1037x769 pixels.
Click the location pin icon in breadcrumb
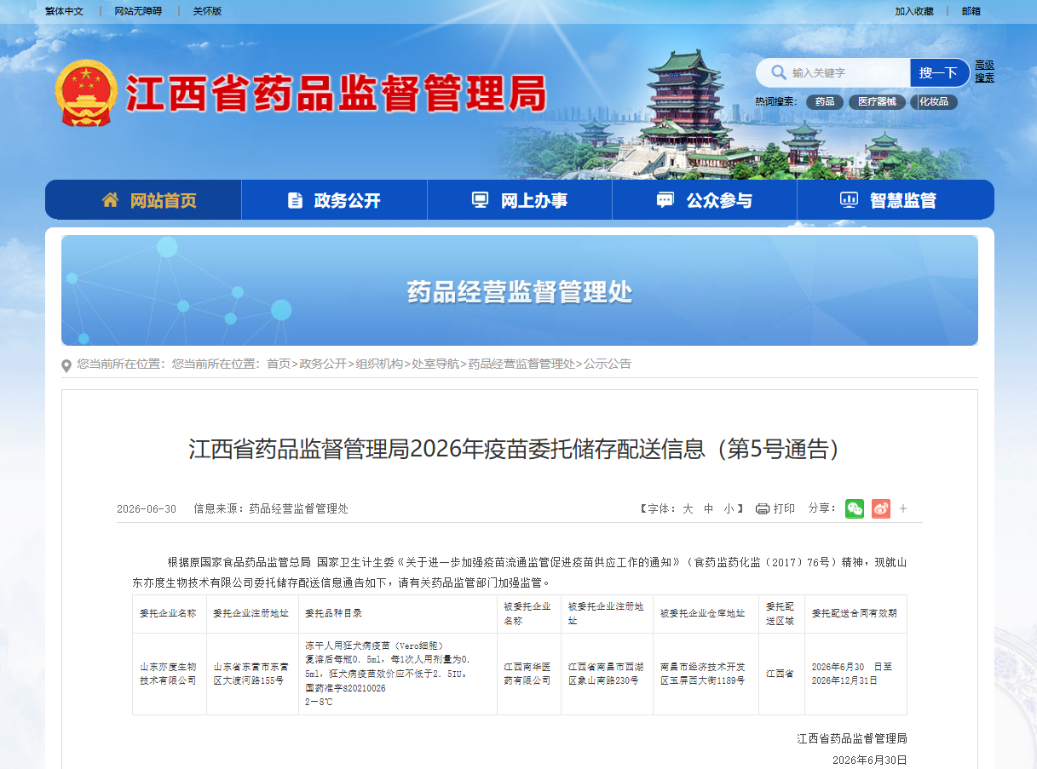(66, 365)
